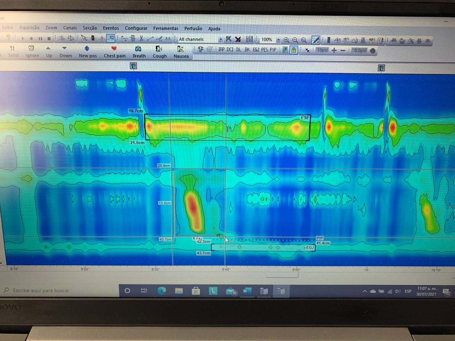Click the zoom in magnifier
This screenshot has width=455, height=341.
(286, 40)
